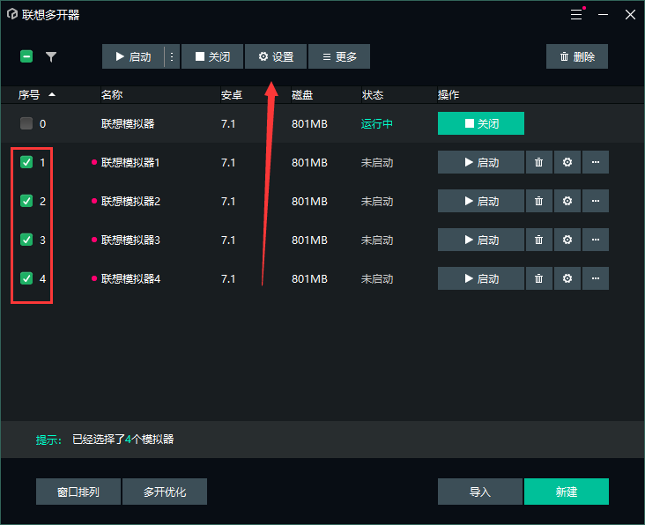Image resolution: width=645 pixels, height=525 pixels.
Task: Toggle the select-all checkbox in toolbar
Action: click(x=26, y=56)
